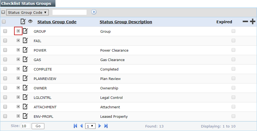Screen dimensions: 257x131
Task: Edit the PLANREVIEW status group record
Action: (25, 78)
